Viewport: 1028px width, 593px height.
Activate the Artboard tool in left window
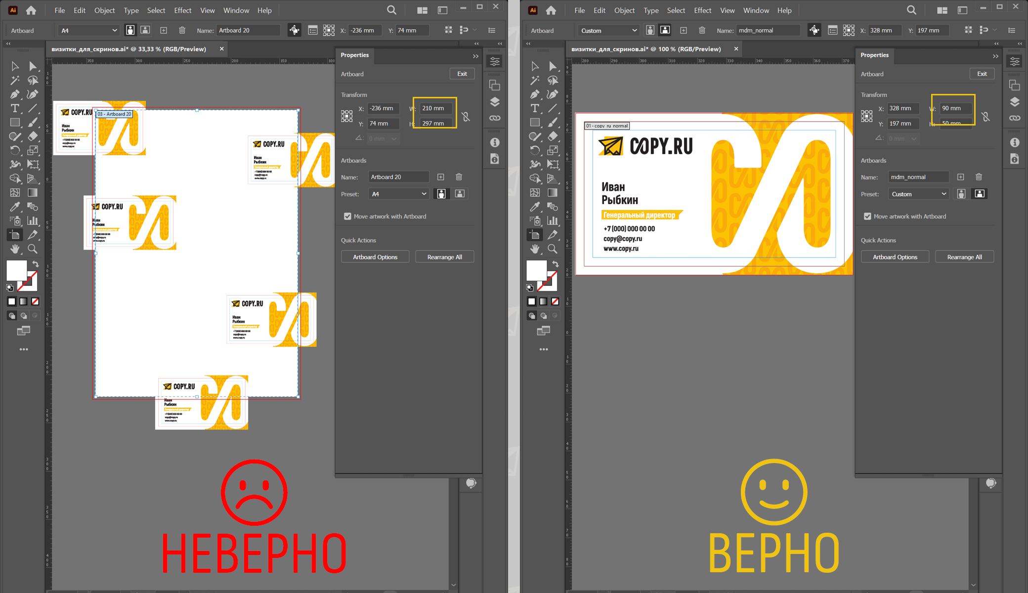(x=15, y=235)
